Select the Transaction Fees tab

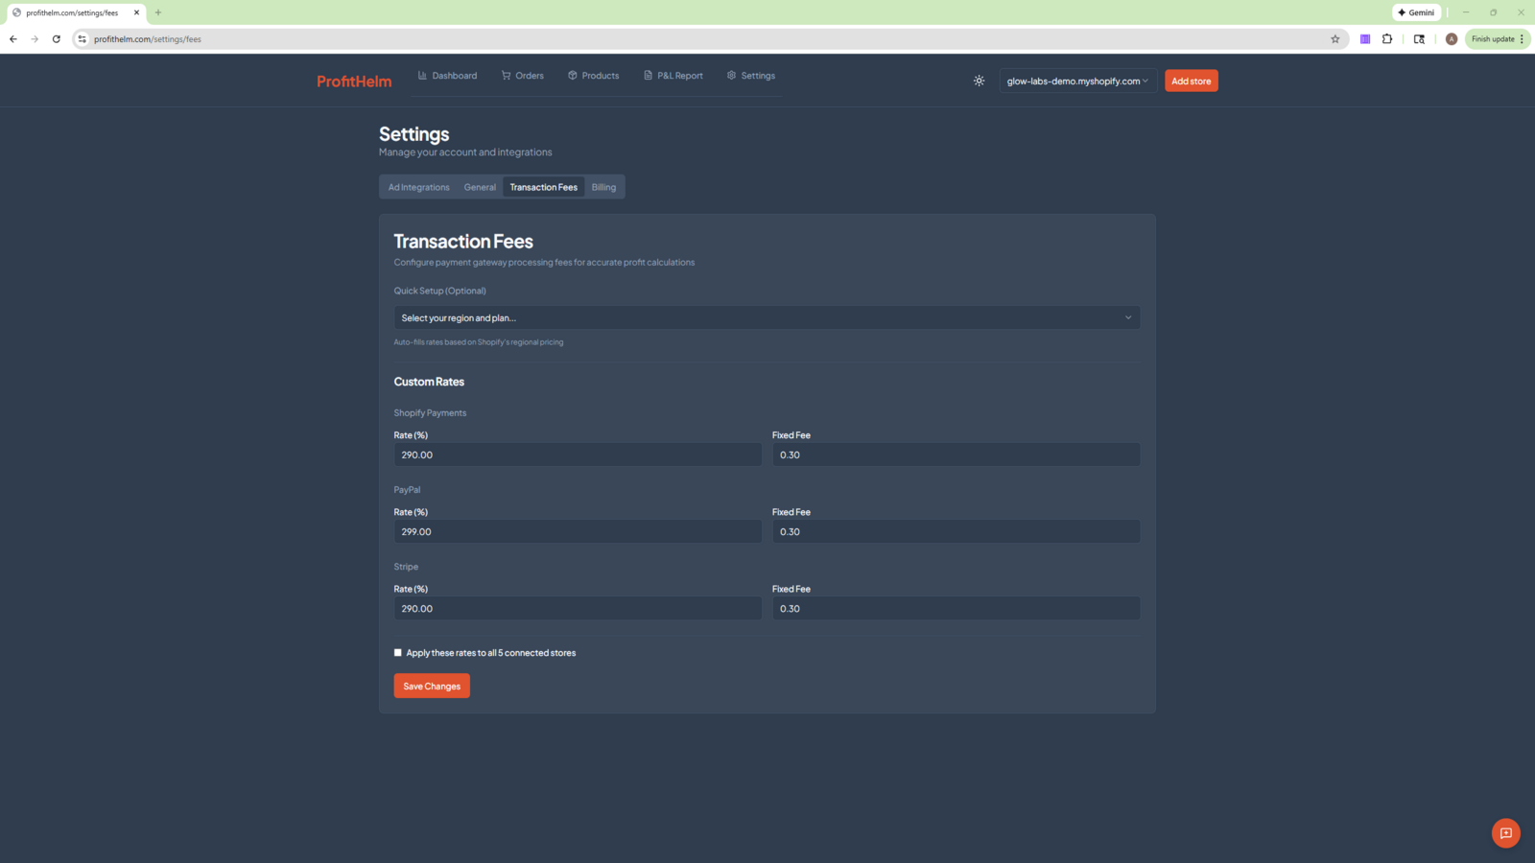[x=544, y=187]
